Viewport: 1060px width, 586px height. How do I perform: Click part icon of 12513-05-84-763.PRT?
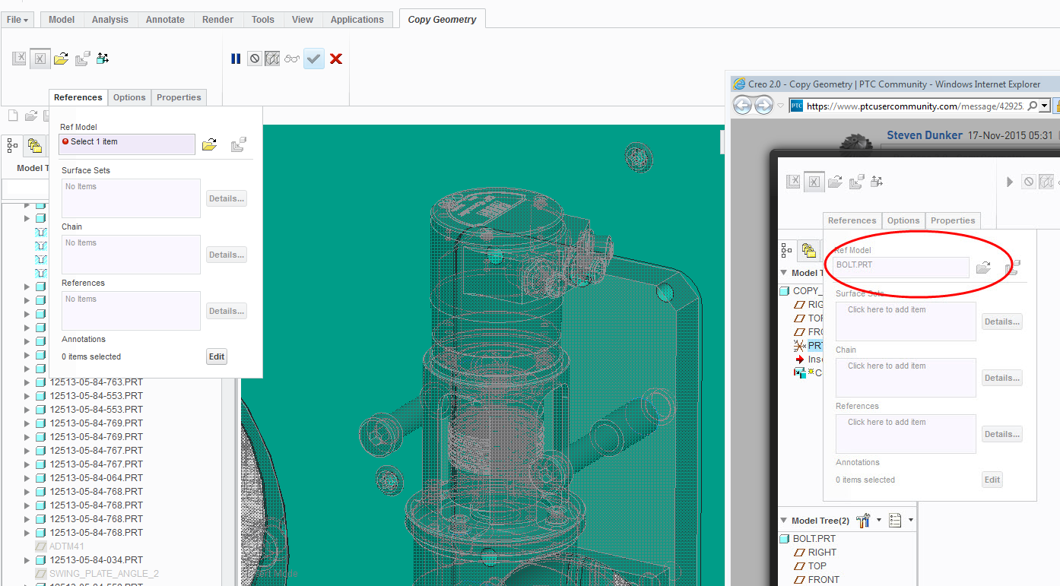41,382
